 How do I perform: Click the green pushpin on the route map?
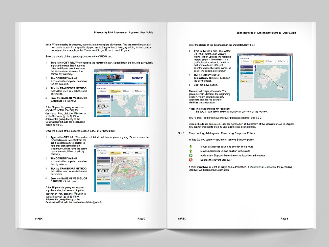click(x=259, y=74)
